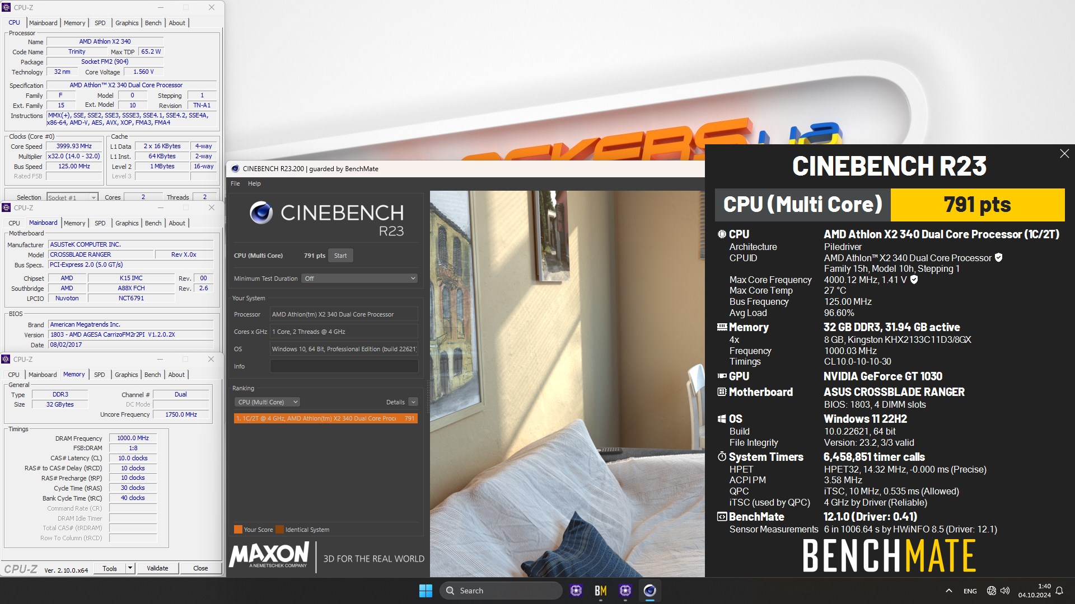Screen dimensions: 1075x604
Task: Open the CPU (Multi Core) ranking dropdown
Action: pos(268,402)
